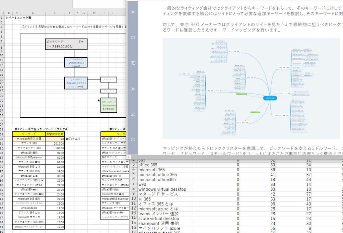Image resolution: width=343 pixels, height=233 pixels.
Task: Click cell titled レベル１ユニット群
Action: (x=18, y=18)
